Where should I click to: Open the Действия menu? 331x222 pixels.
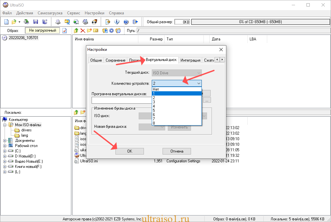(25, 13)
